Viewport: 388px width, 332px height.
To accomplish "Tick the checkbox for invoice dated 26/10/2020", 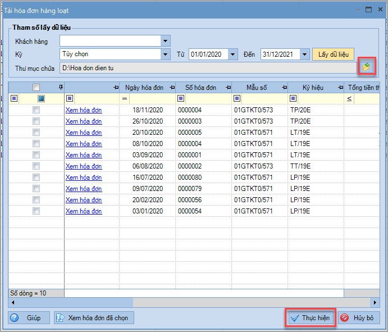I will tap(36, 121).
